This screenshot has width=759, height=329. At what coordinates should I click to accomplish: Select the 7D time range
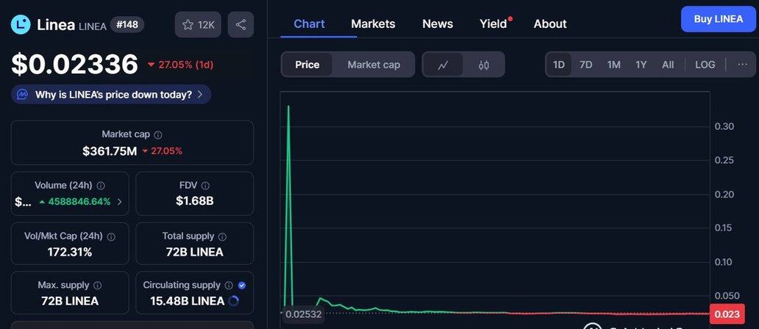coord(585,65)
